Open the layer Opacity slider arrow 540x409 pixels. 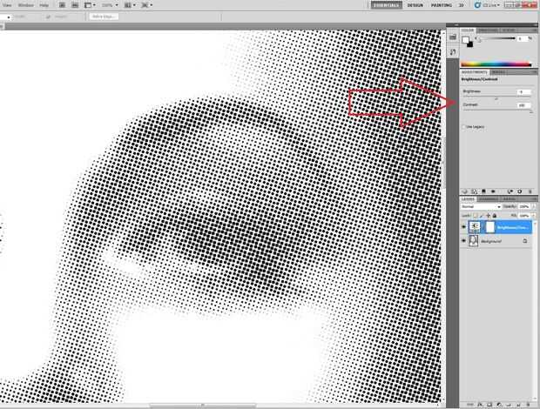[533, 206]
